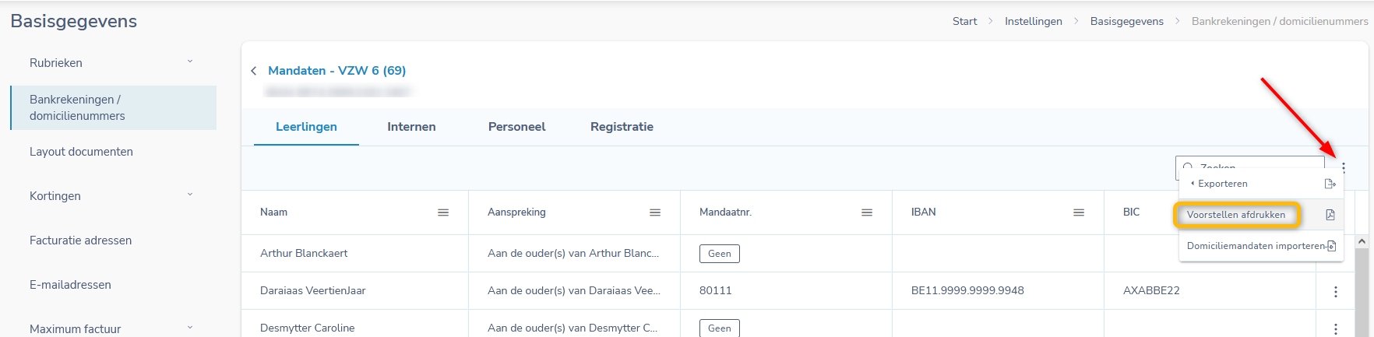Click Geen button in Desmytter Caroline row
Image resolution: width=1374 pixels, height=337 pixels.
(x=720, y=328)
